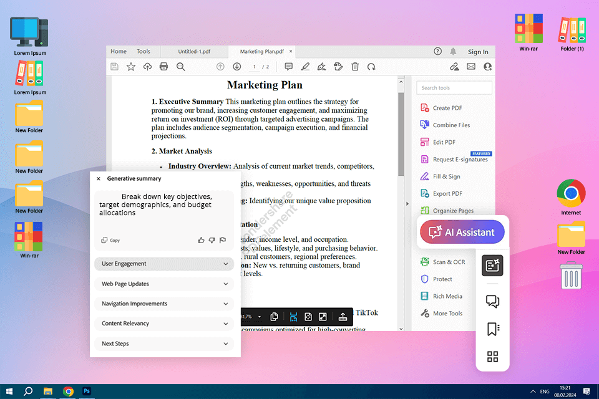Open Photoshop from the taskbar
The image size is (599, 399).
87,391
